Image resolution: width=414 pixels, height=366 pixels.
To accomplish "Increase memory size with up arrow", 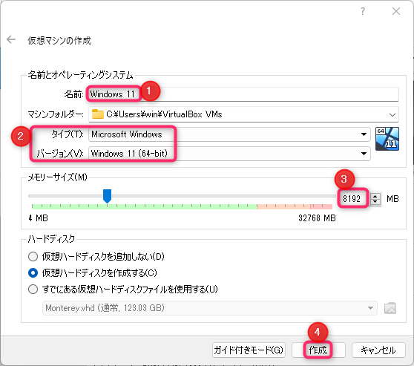I will (x=375, y=196).
